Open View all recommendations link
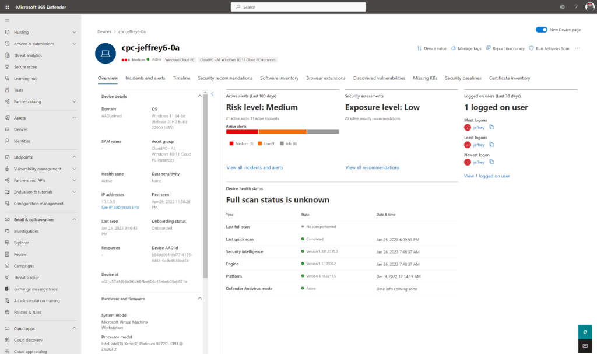The image size is (597, 354). [373, 167]
